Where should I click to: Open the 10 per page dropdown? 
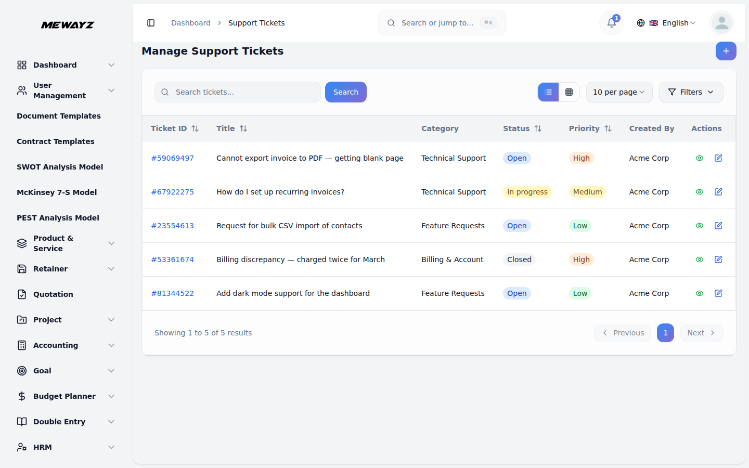coord(619,92)
